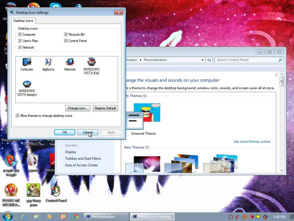This screenshot has width=294, height=221.
Task: Select the third Aero theme thumbnail, cartoon characters
Action: point(221,163)
